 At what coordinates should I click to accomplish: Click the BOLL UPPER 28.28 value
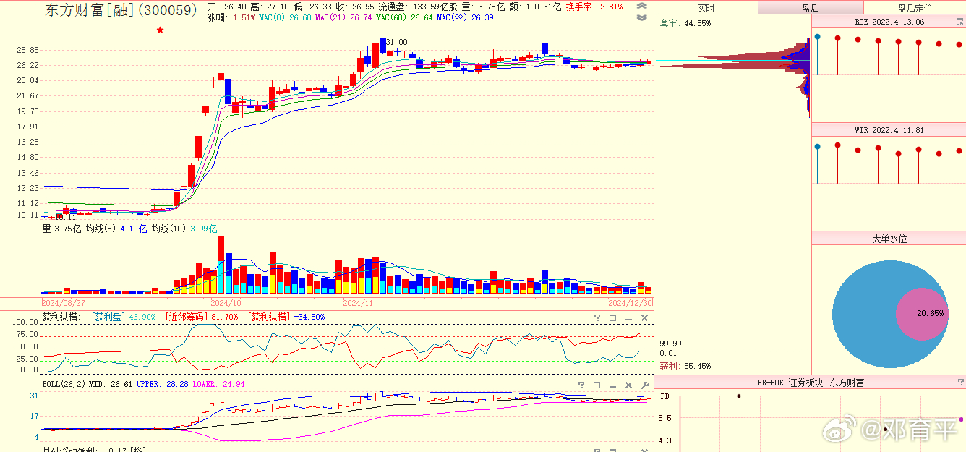[x=162, y=384]
